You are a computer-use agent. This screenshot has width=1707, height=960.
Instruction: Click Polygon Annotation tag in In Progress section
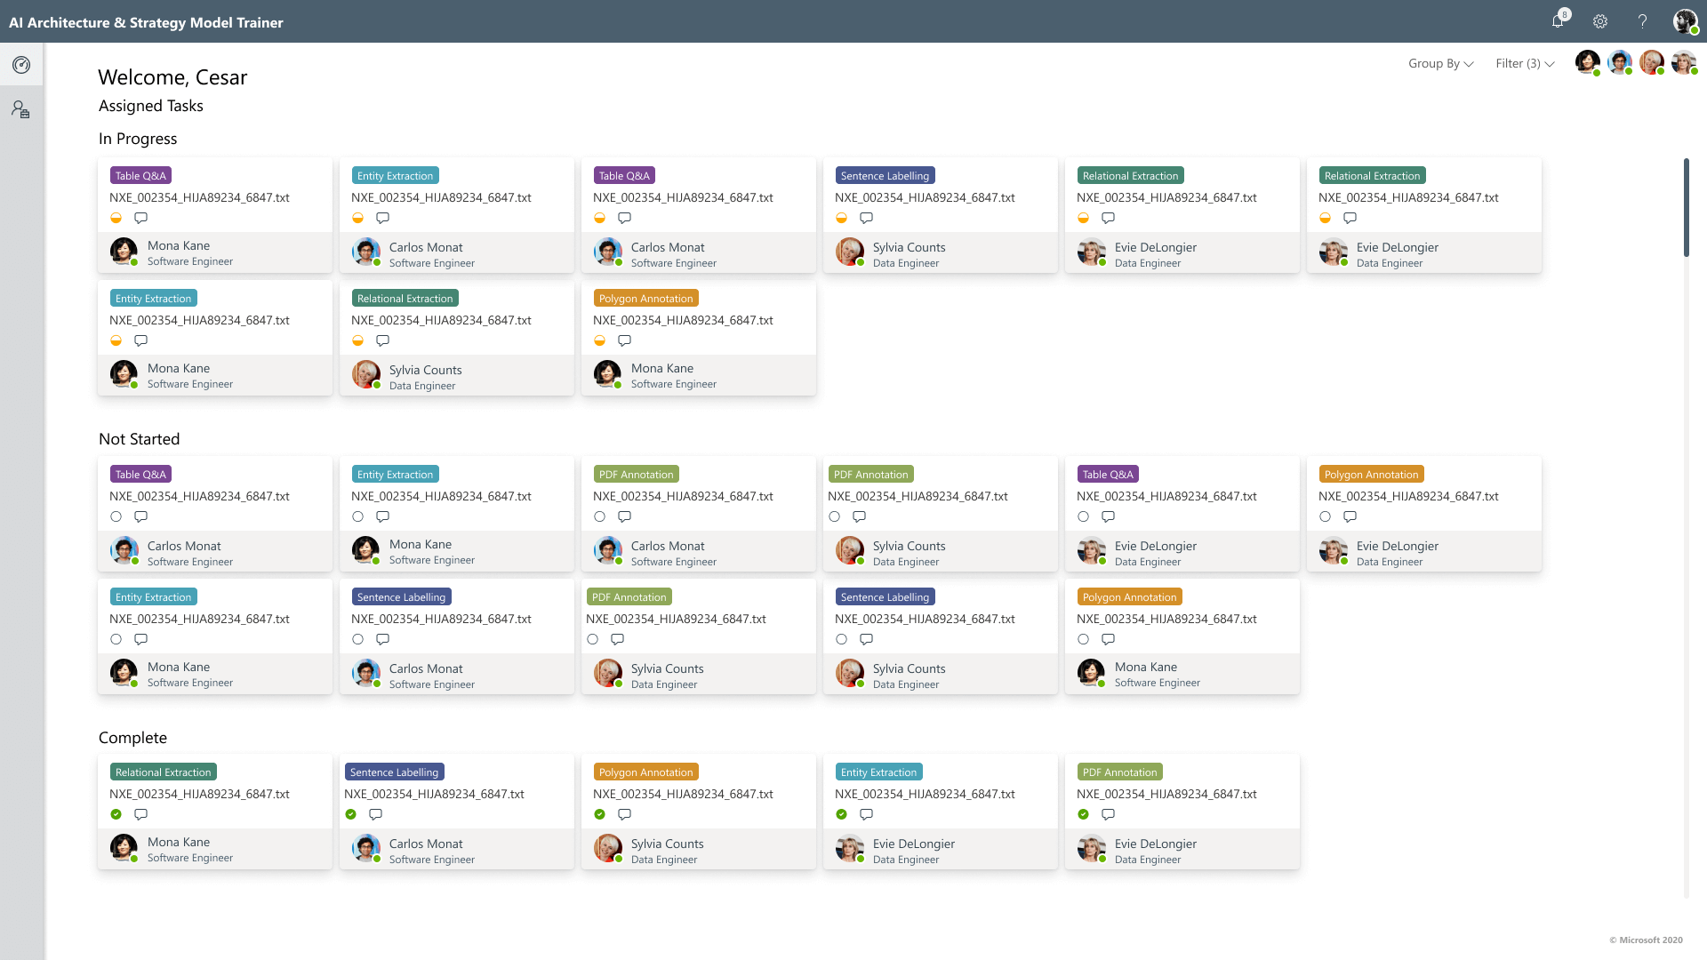point(645,299)
